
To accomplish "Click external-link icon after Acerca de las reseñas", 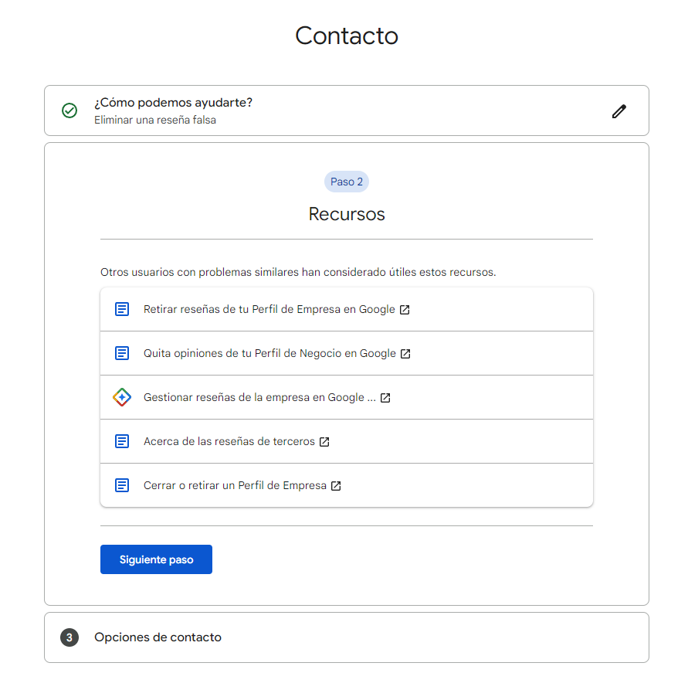I will pos(324,442).
